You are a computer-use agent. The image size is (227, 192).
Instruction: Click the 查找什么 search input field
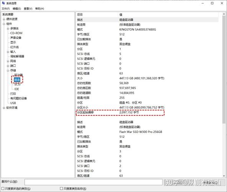click(93, 182)
